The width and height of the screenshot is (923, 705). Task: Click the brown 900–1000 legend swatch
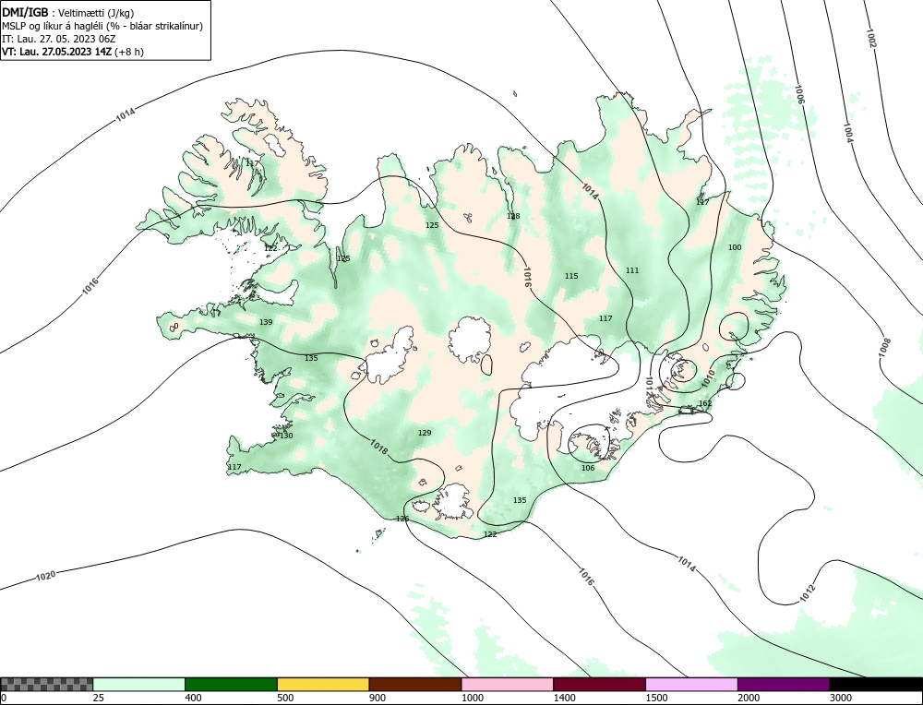click(415, 684)
